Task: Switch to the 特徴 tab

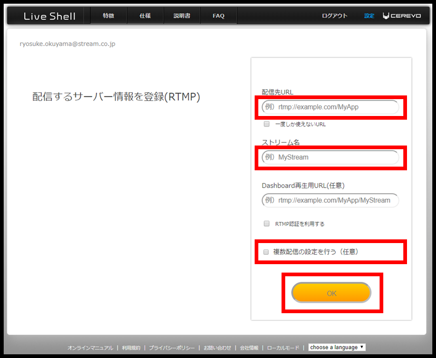Action: tap(109, 15)
